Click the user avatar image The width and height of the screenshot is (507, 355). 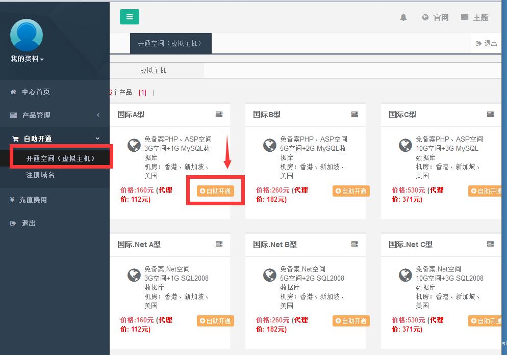pos(27,35)
